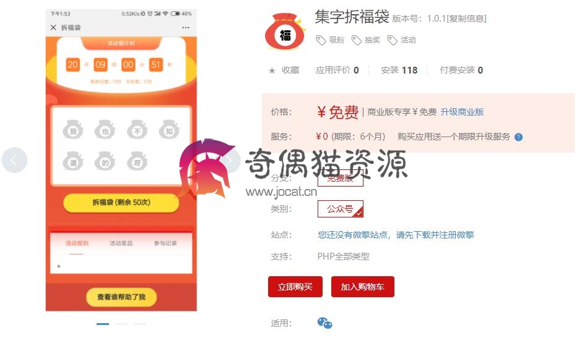Viewport: 587px width, 338px height.
Task: Click the star icon next to 收藏
Action: 272,70
